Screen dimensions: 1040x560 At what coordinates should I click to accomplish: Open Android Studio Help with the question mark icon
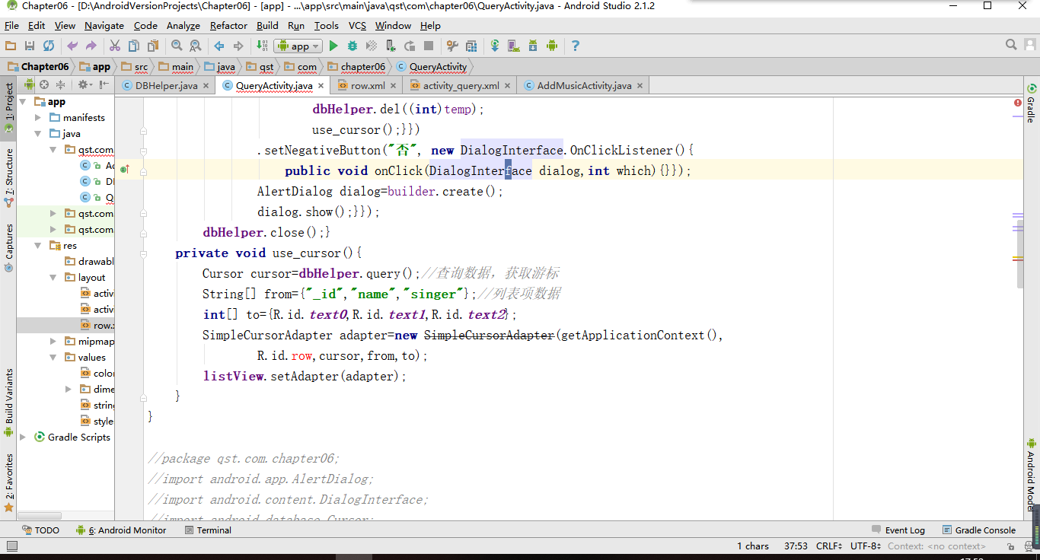click(576, 45)
